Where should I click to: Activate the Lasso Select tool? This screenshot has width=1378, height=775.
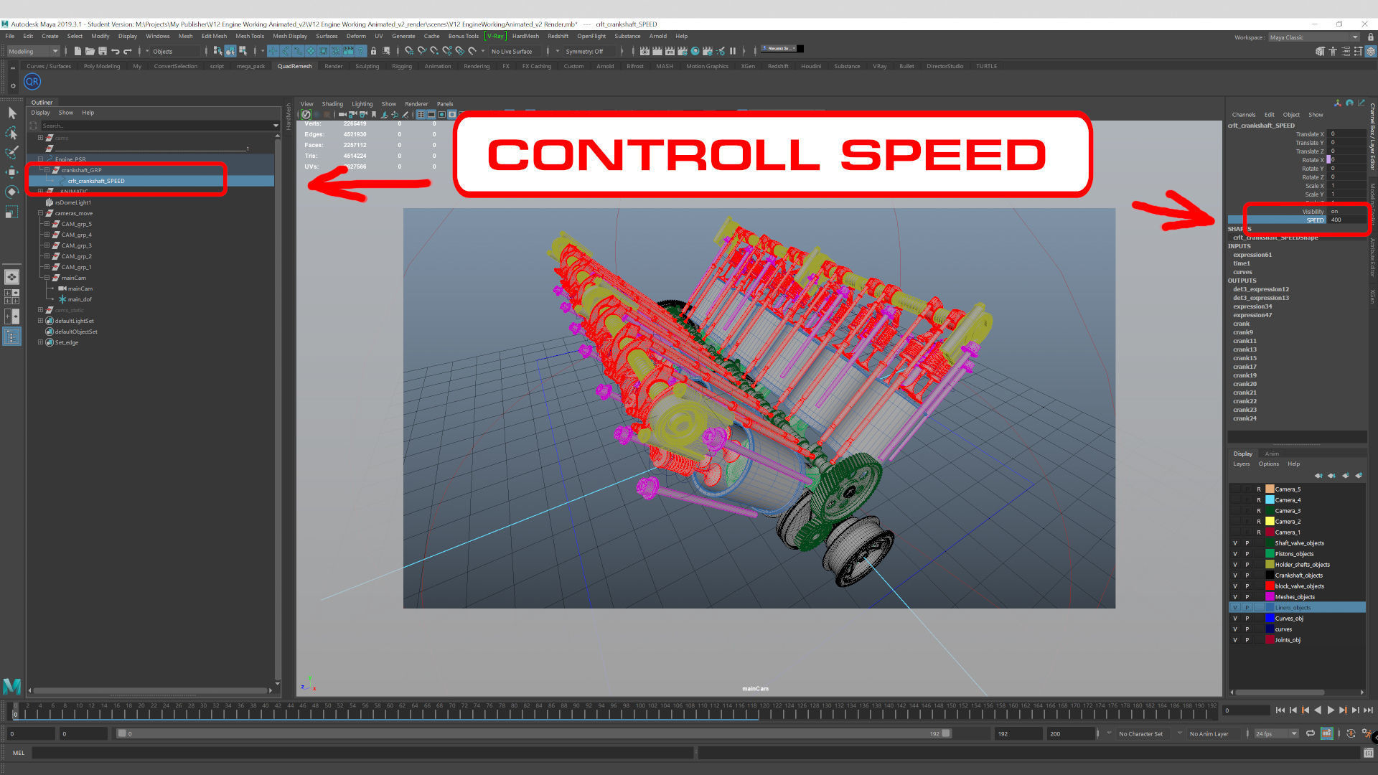[x=11, y=133]
